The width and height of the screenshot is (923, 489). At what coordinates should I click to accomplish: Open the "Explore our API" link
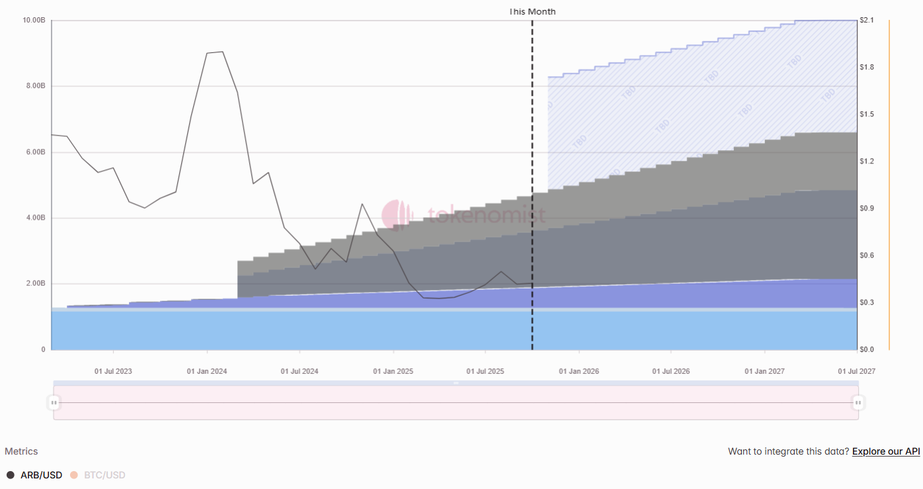(x=886, y=451)
